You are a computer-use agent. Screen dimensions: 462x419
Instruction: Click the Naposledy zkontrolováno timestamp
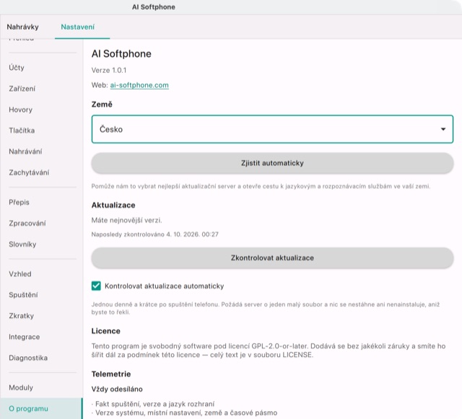155,234
